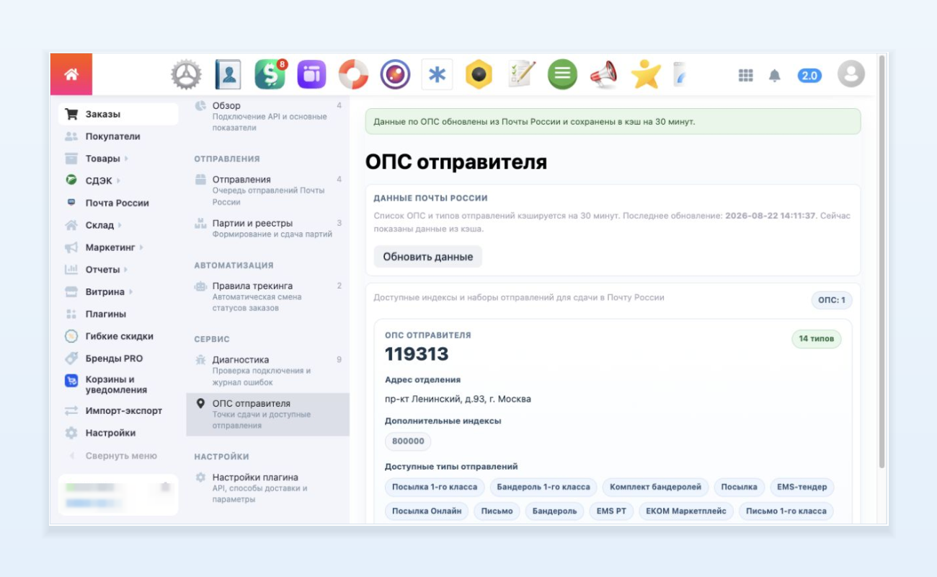Open the yellow star figure app icon

pos(645,74)
